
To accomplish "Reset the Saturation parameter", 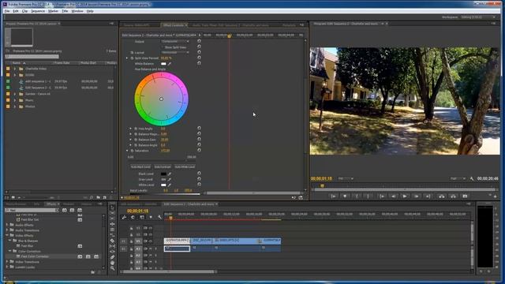I will [x=199, y=150].
